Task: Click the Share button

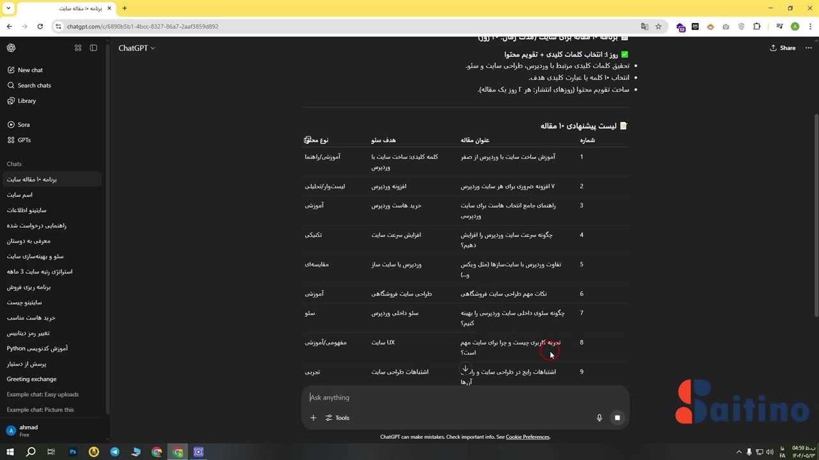Action: 783,48
